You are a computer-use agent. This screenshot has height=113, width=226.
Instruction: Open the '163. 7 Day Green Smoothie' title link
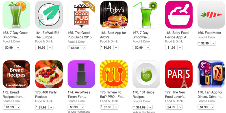pyautogui.click(x=16, y=35)
